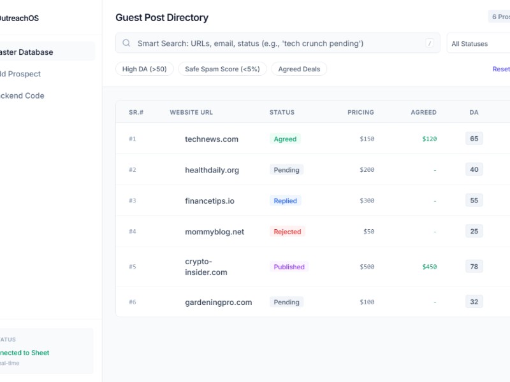Click the Connected to Sheet status

pyautogui.click(x=24, y=353)
